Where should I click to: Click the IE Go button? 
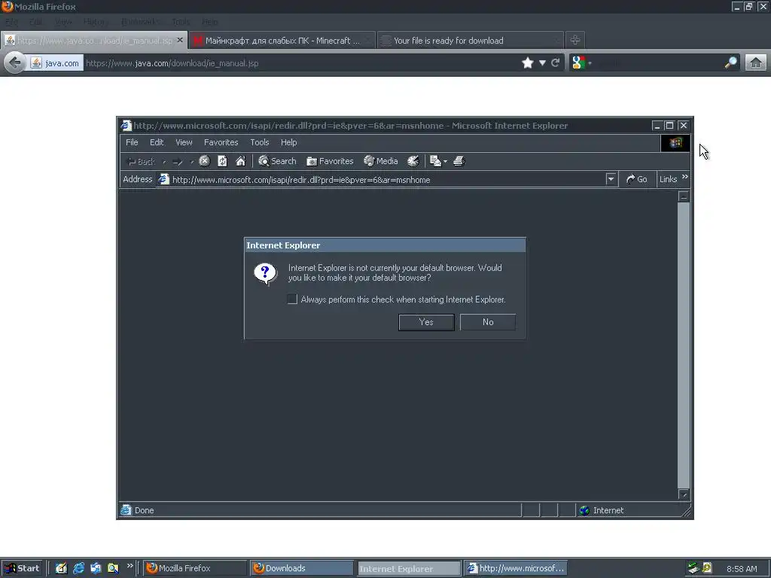tap(637, 179)
